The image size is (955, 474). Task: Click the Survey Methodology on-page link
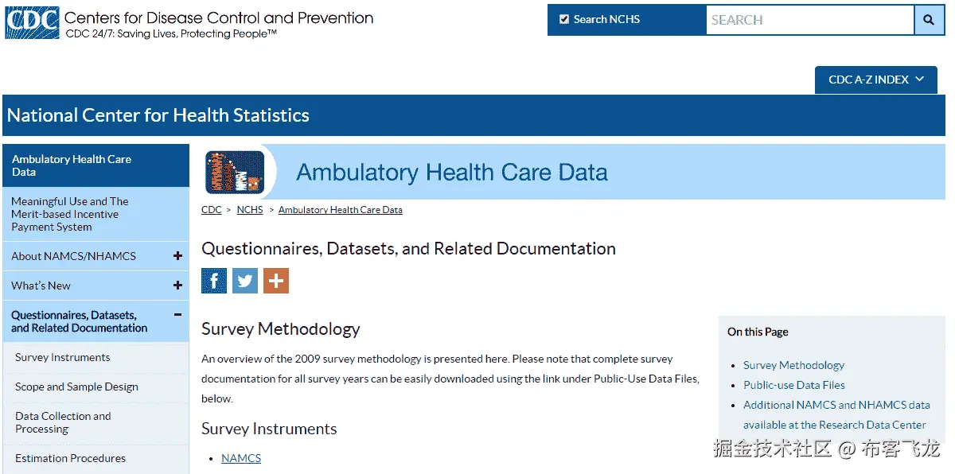point(793,365)
